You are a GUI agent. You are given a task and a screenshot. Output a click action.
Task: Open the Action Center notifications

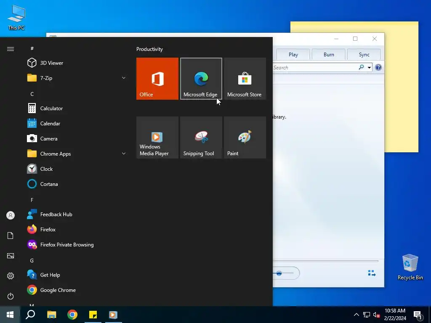click(x=418, y=315)
